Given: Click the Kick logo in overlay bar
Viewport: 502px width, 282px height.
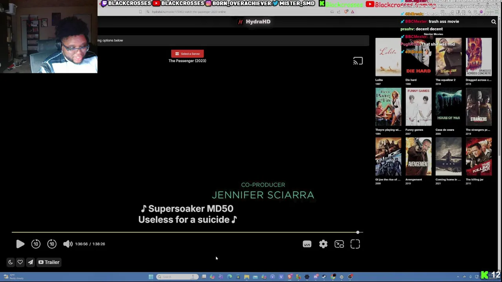Looking at the screenshot, I should (x=322, y=4).
